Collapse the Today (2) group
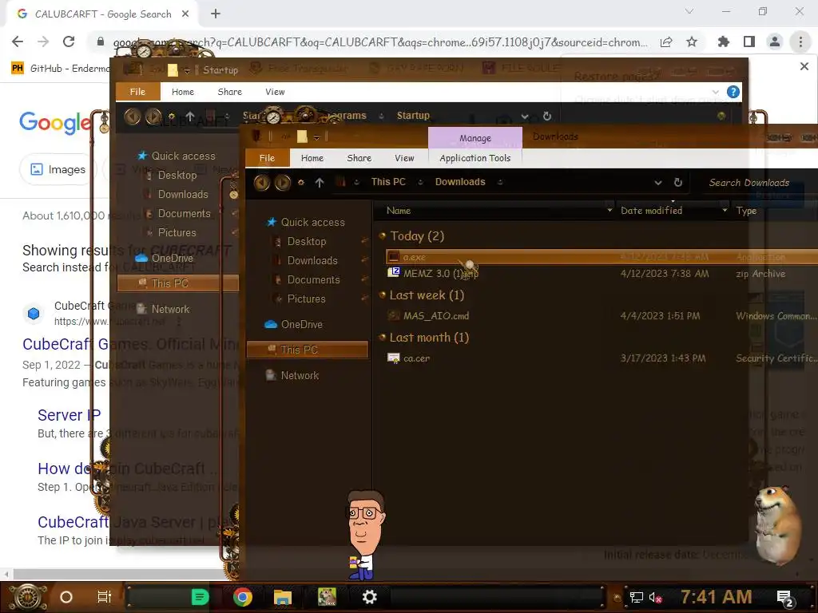The width and height of the screenshot is (818, 613). pos(383,236)
